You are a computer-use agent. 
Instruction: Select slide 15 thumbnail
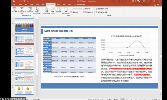(x=24, y=77)
